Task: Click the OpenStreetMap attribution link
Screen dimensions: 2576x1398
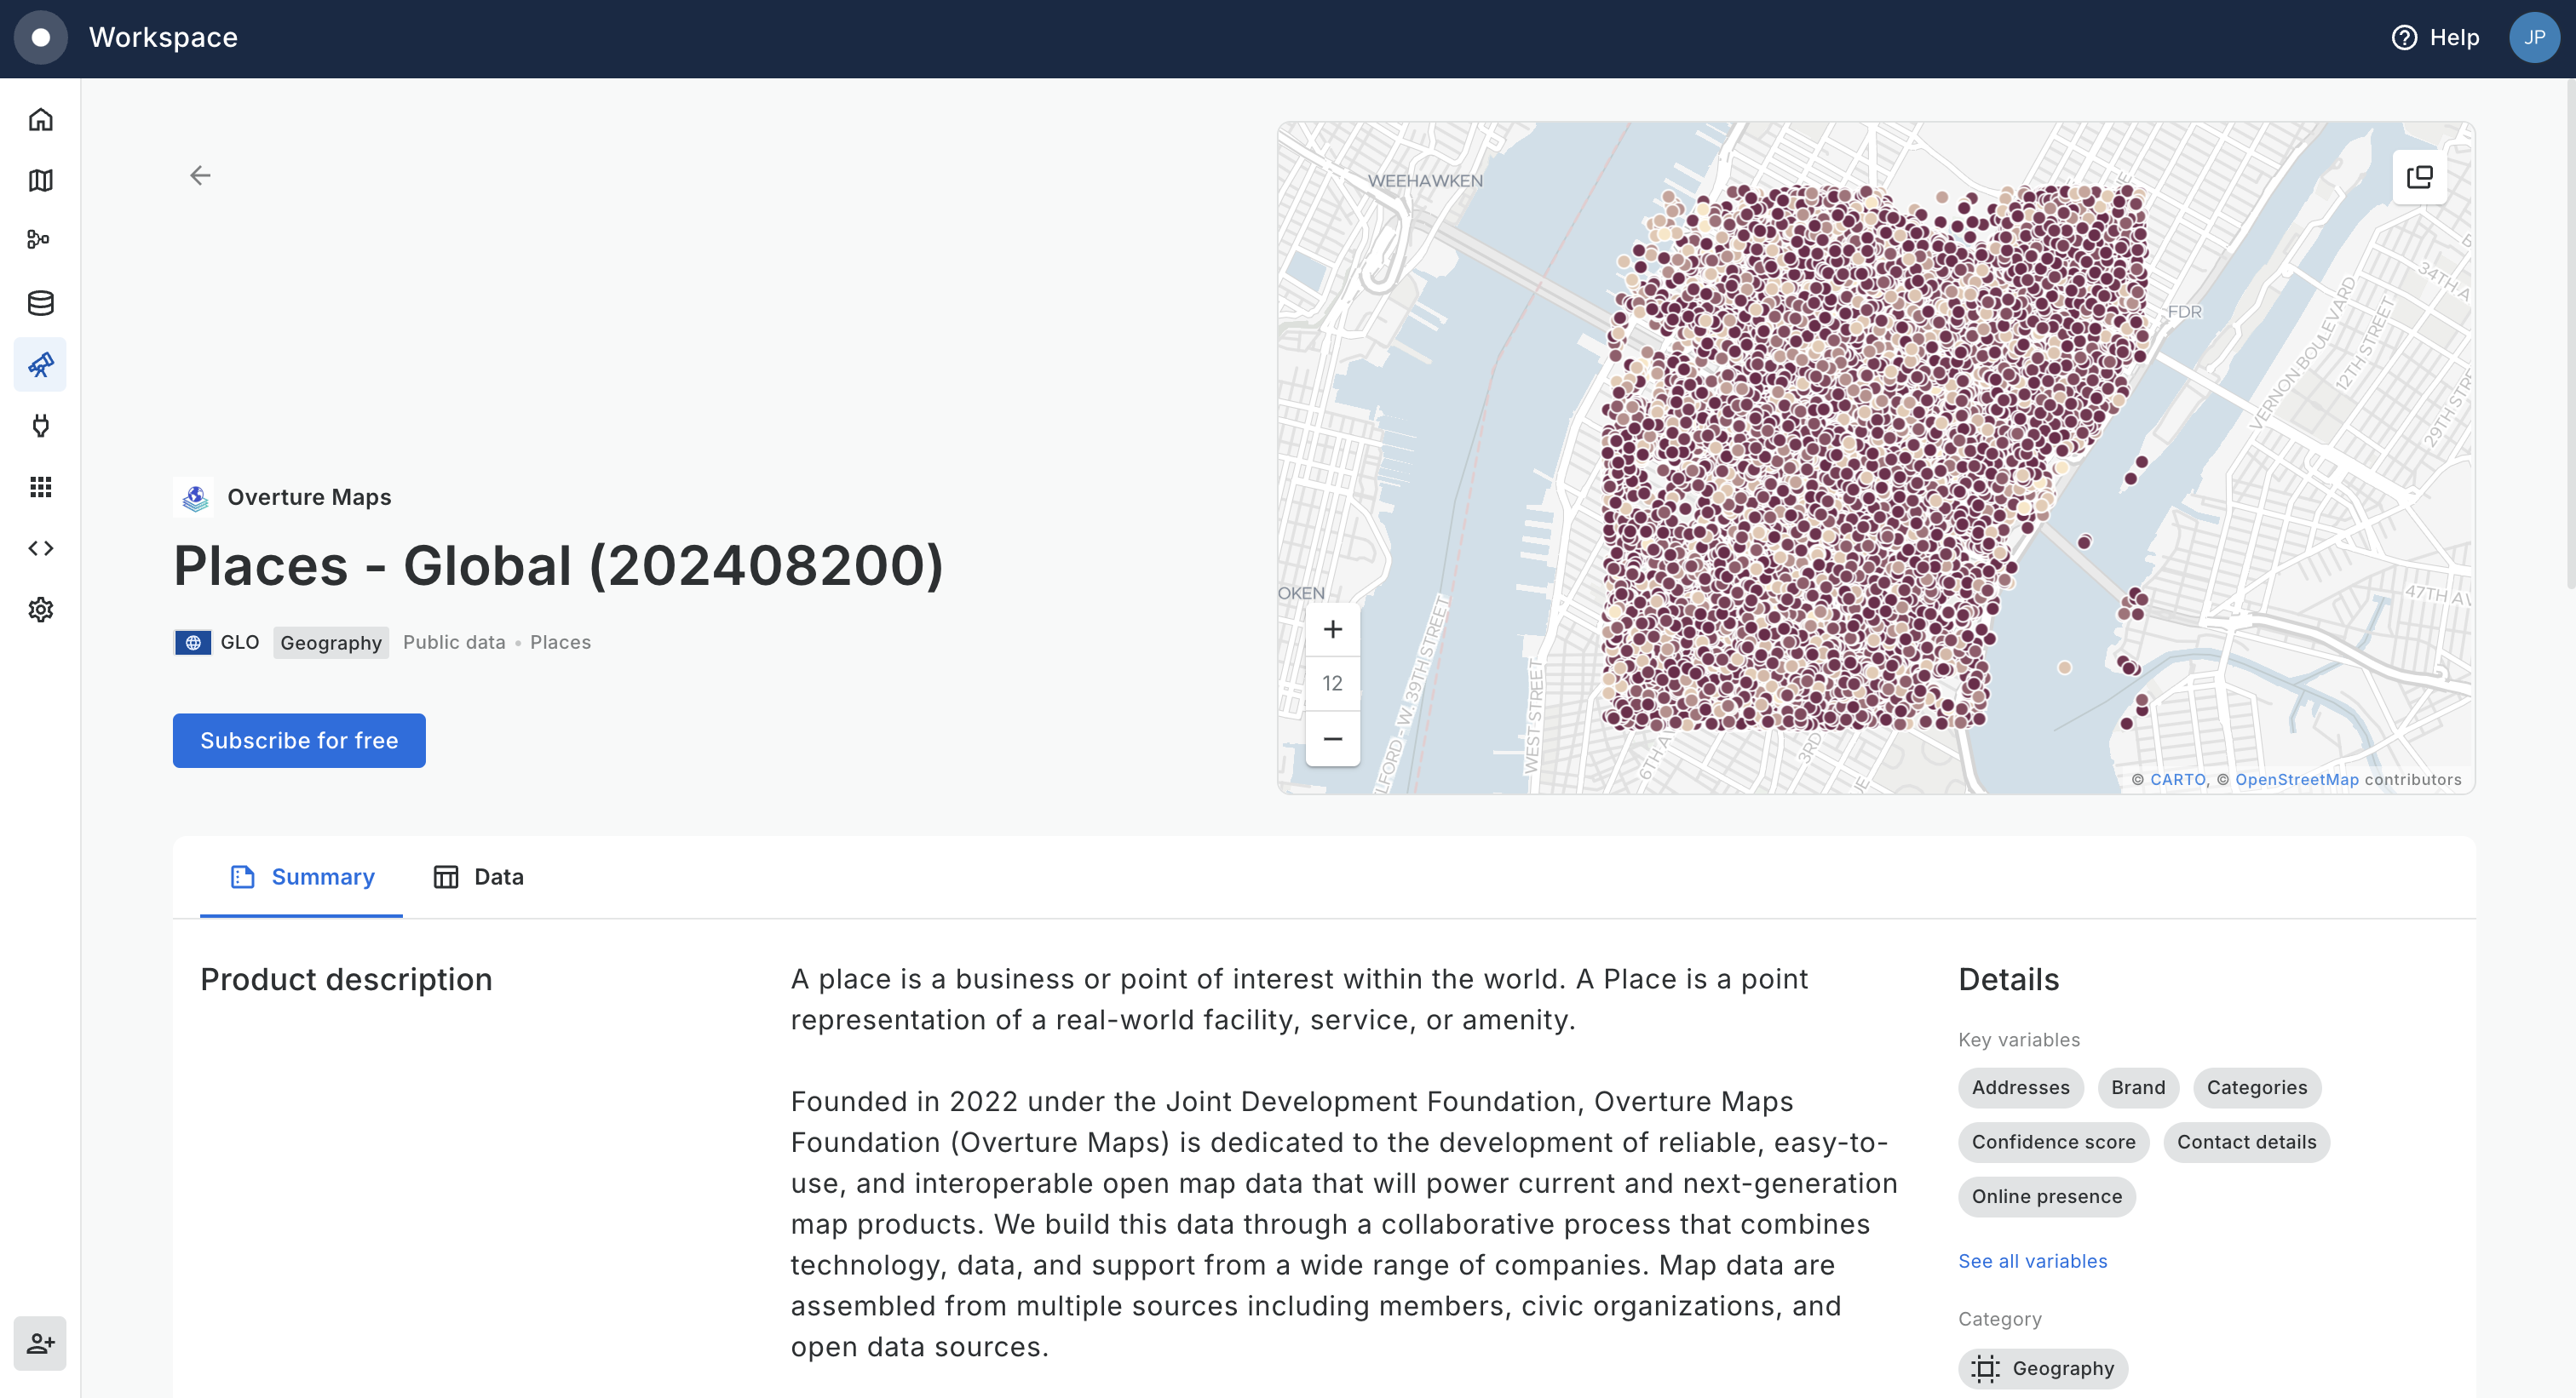Action: click(2296, 779)
